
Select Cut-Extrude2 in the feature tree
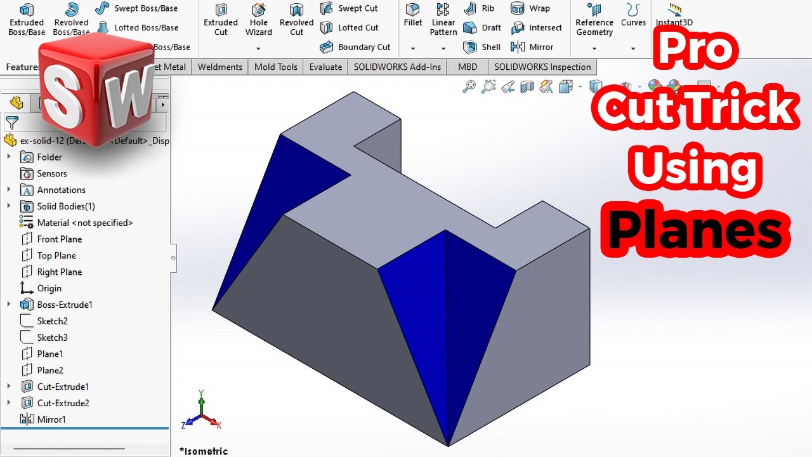pyautogui.click(x=55, y=403)
